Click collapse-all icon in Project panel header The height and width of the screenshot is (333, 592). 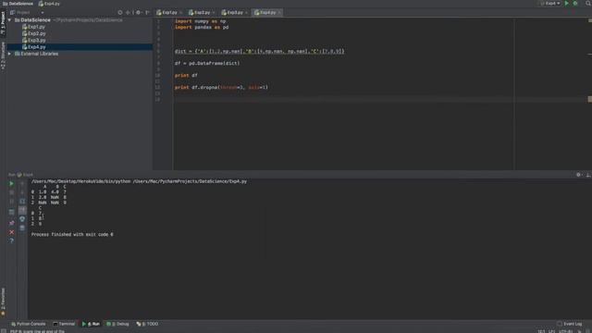[129, 12]
